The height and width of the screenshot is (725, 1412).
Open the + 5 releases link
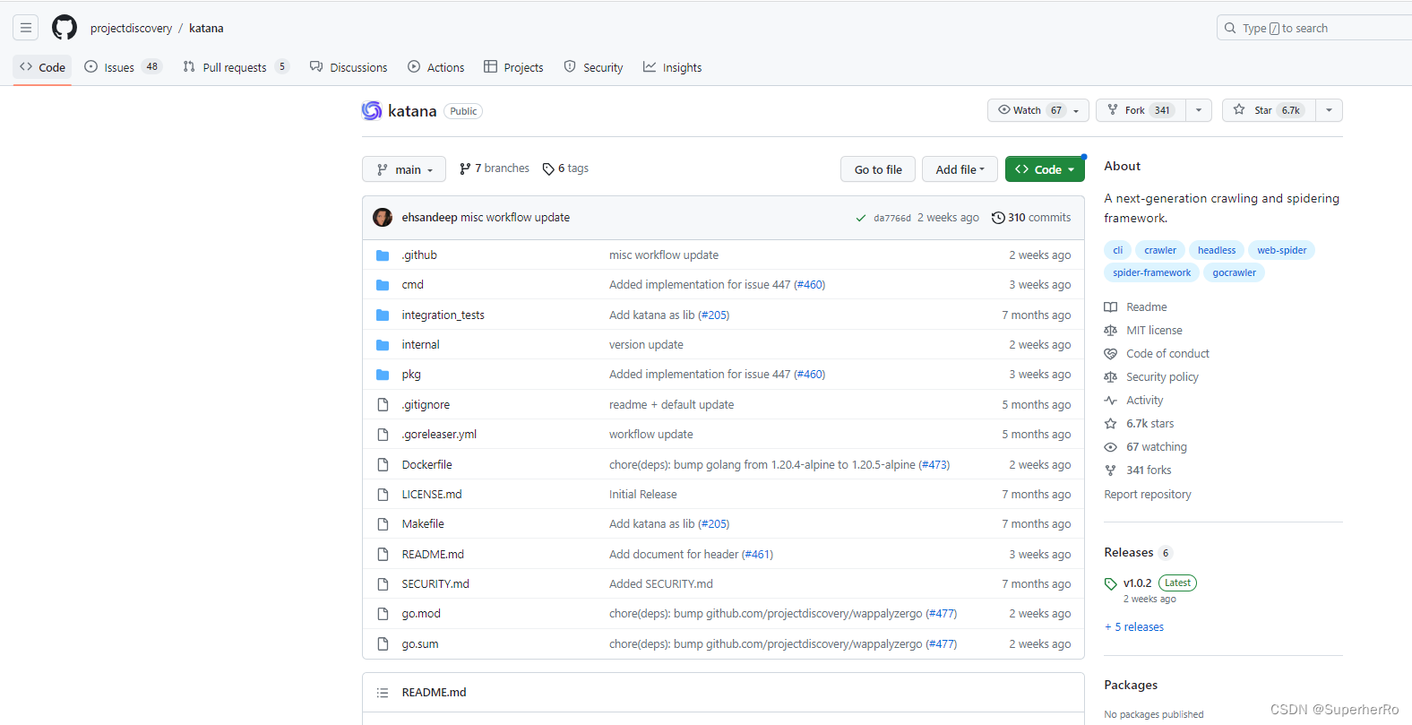tap(1134, 627)
